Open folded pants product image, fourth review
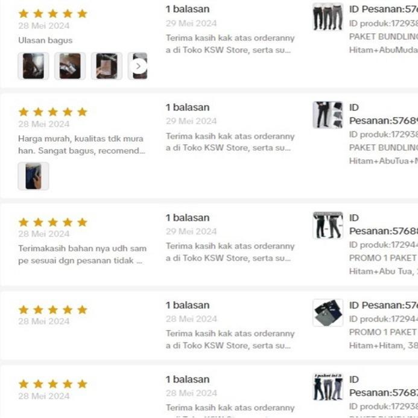Image resolution: width=418 pixels, height=418 pixels. (x=328, y=312)
